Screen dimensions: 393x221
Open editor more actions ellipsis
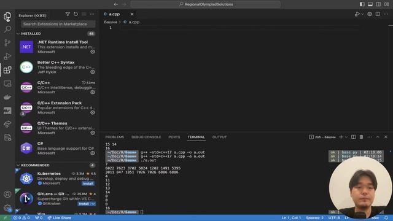point(386,14)
